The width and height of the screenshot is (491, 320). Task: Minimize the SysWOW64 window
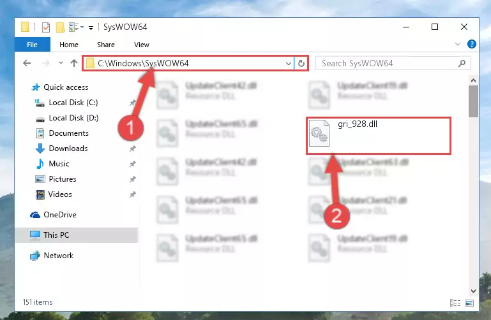pos(406,27)
